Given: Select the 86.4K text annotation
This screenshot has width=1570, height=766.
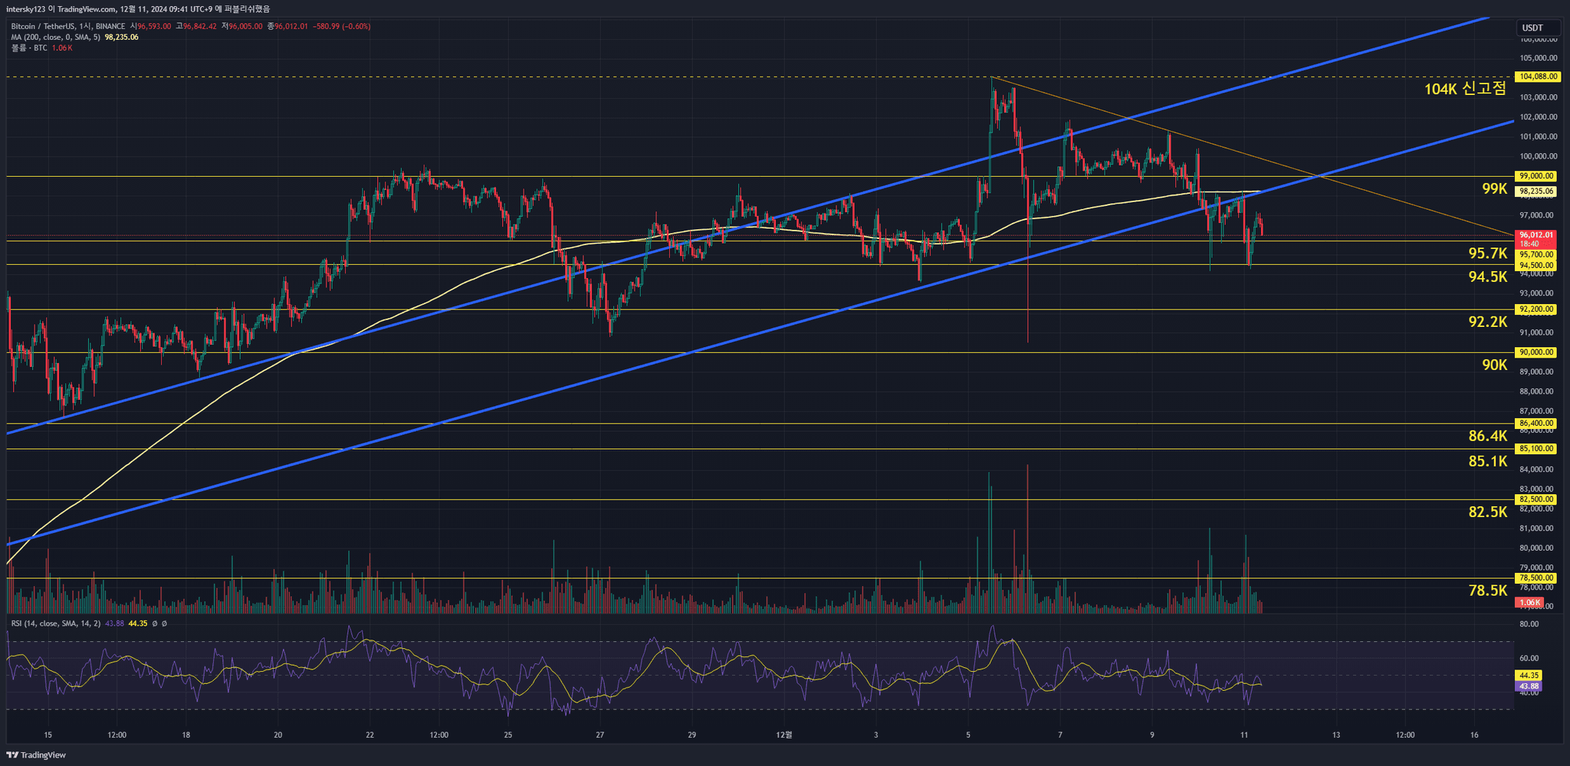Looking at the screenshot, I should (1487, 436).
